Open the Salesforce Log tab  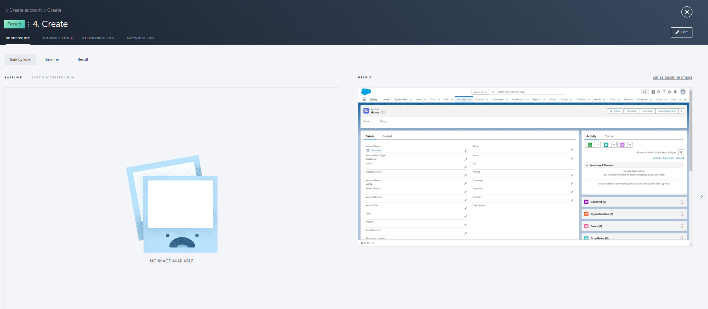[98, 38]
